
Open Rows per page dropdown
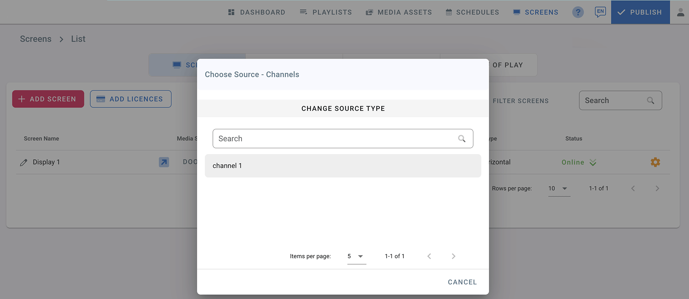(559, 188)
